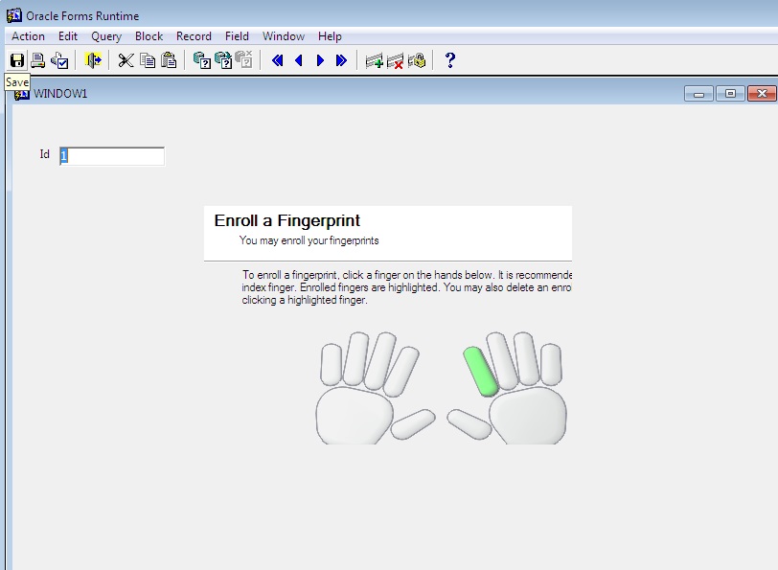Go to the next record
778x570 pixels.
click(320, 60)
